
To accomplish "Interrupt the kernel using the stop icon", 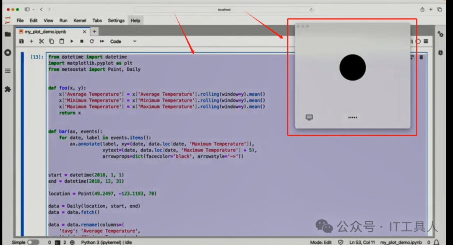I will click(82, 41).
